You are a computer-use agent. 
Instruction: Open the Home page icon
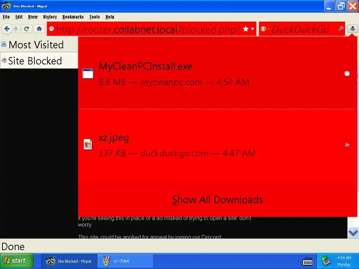pos(39,29)
